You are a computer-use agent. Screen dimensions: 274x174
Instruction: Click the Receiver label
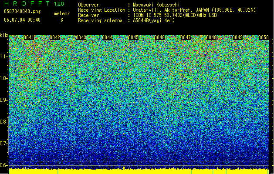tap(88, 15)
